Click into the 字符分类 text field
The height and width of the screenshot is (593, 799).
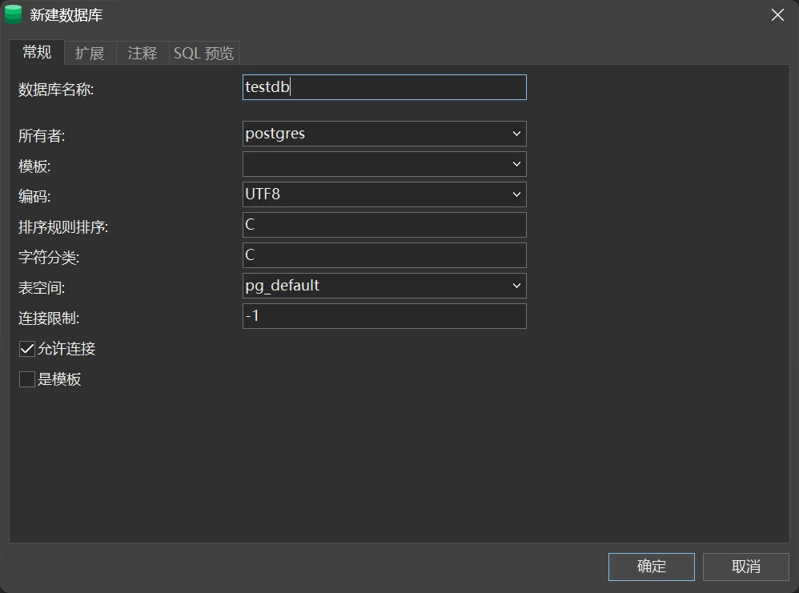click(x=384, y=255)
